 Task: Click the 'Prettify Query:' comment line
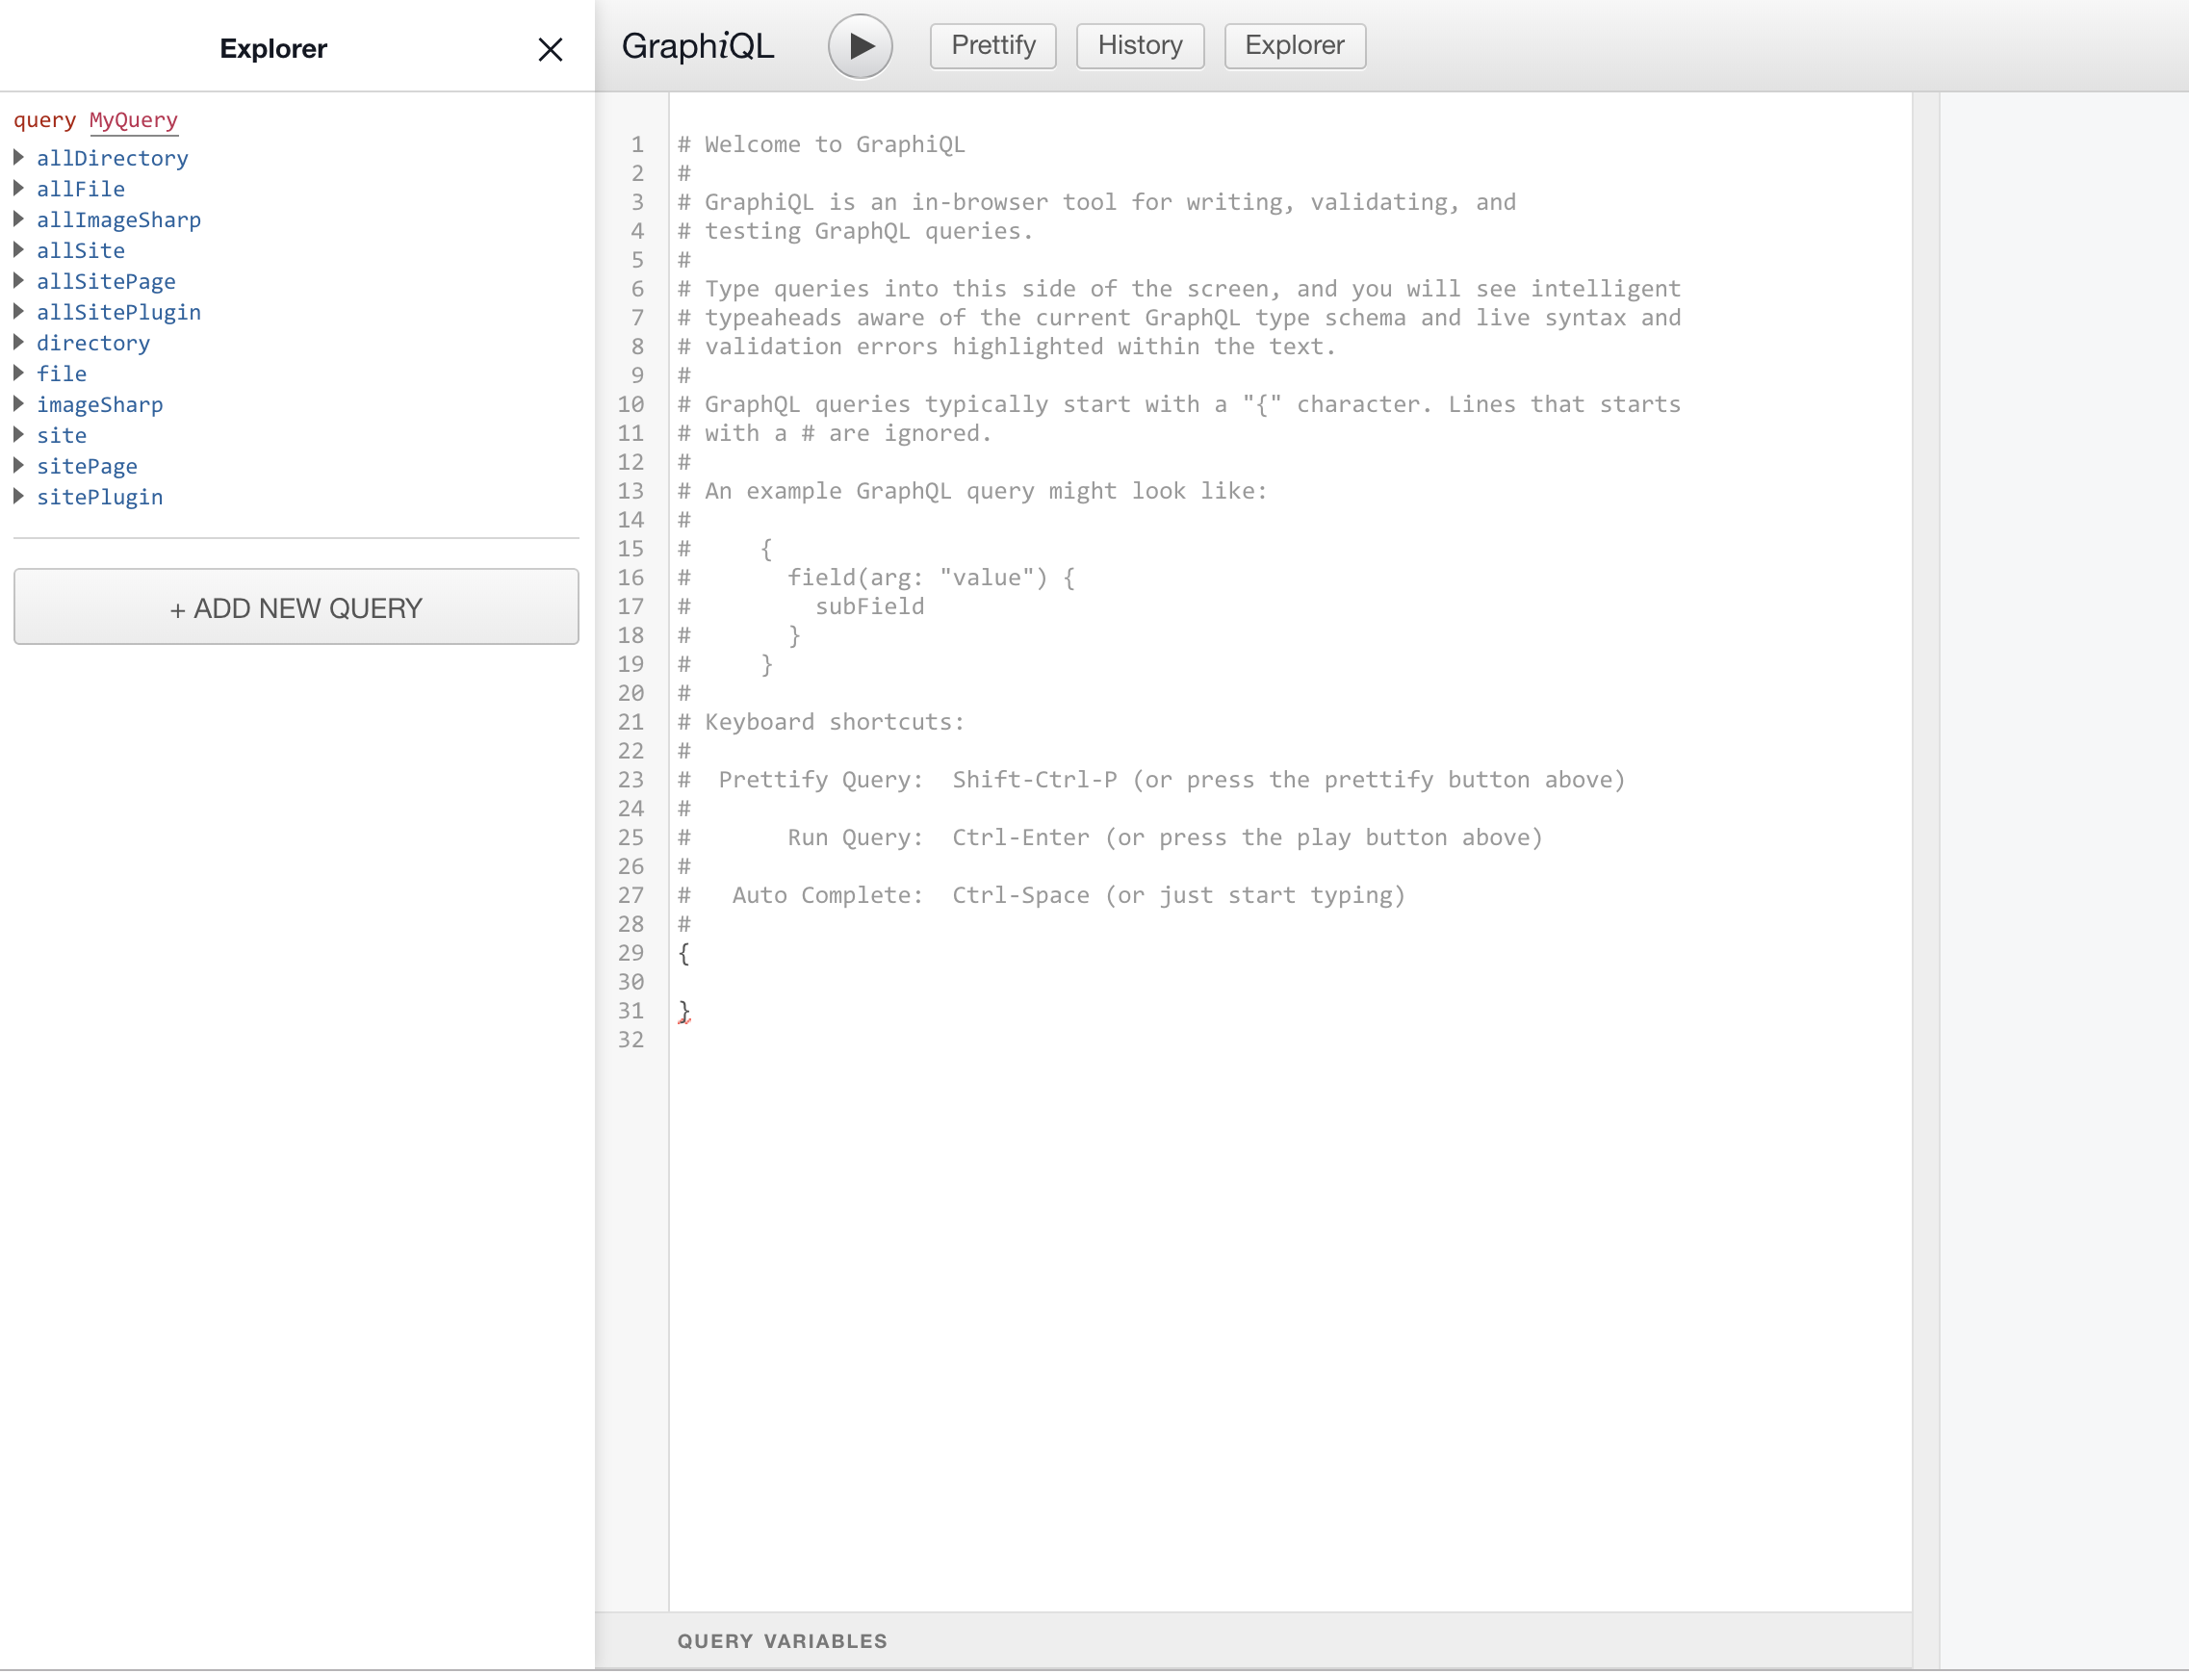[1151, 780]
